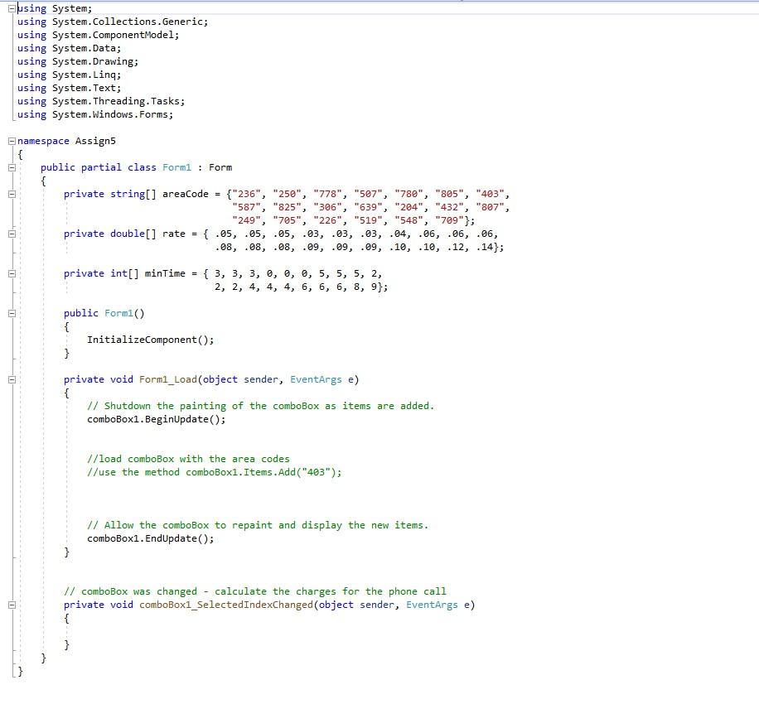Click the "403" literal in areaCode array

(491, 194)
